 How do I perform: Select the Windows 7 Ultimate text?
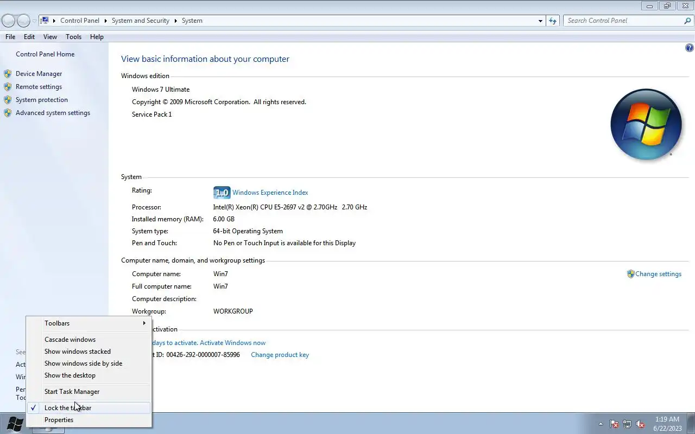tap(161, 90)
